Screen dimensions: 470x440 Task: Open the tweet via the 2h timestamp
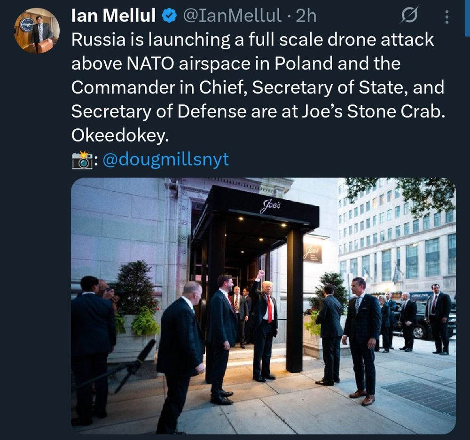pyautogui.click(x=306, y=16)
